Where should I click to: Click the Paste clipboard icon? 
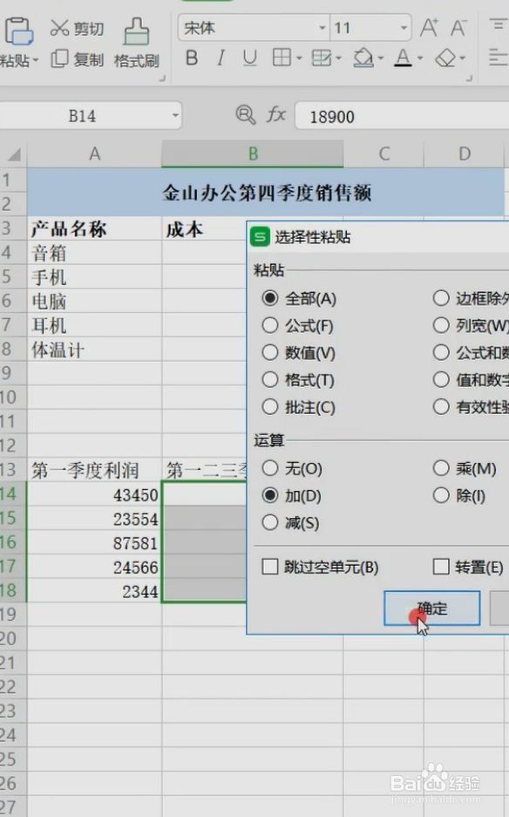click(x=19, y=31)
